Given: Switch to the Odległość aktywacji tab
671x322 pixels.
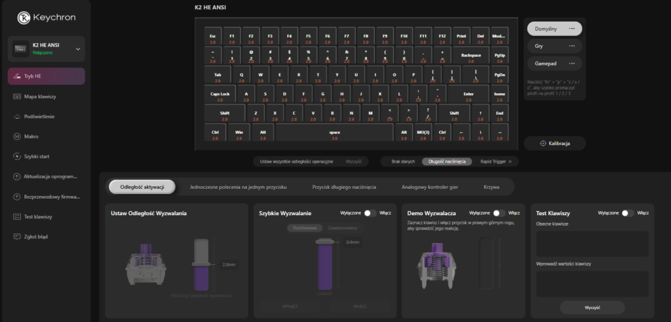Looking at the screenshot, I should coord(142,187).
